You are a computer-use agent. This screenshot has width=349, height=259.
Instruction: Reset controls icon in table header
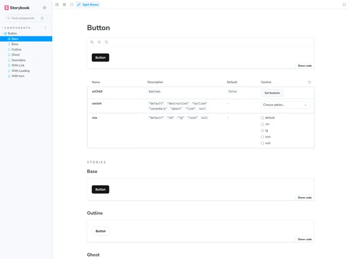pos(309,82)
